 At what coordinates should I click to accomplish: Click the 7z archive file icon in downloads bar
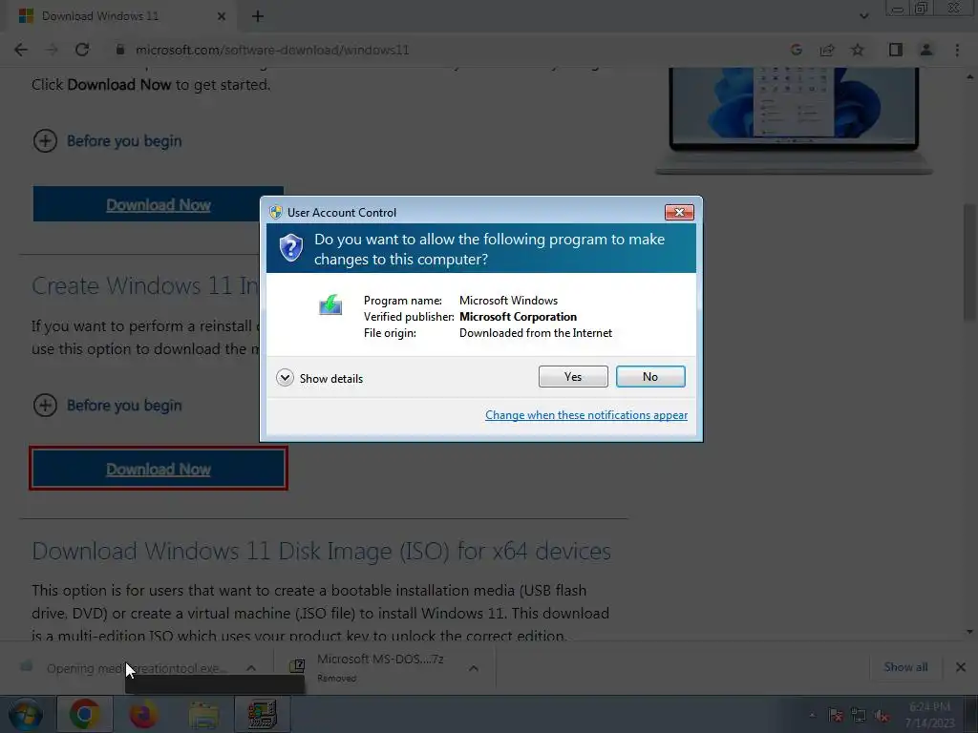coord(298,666)
